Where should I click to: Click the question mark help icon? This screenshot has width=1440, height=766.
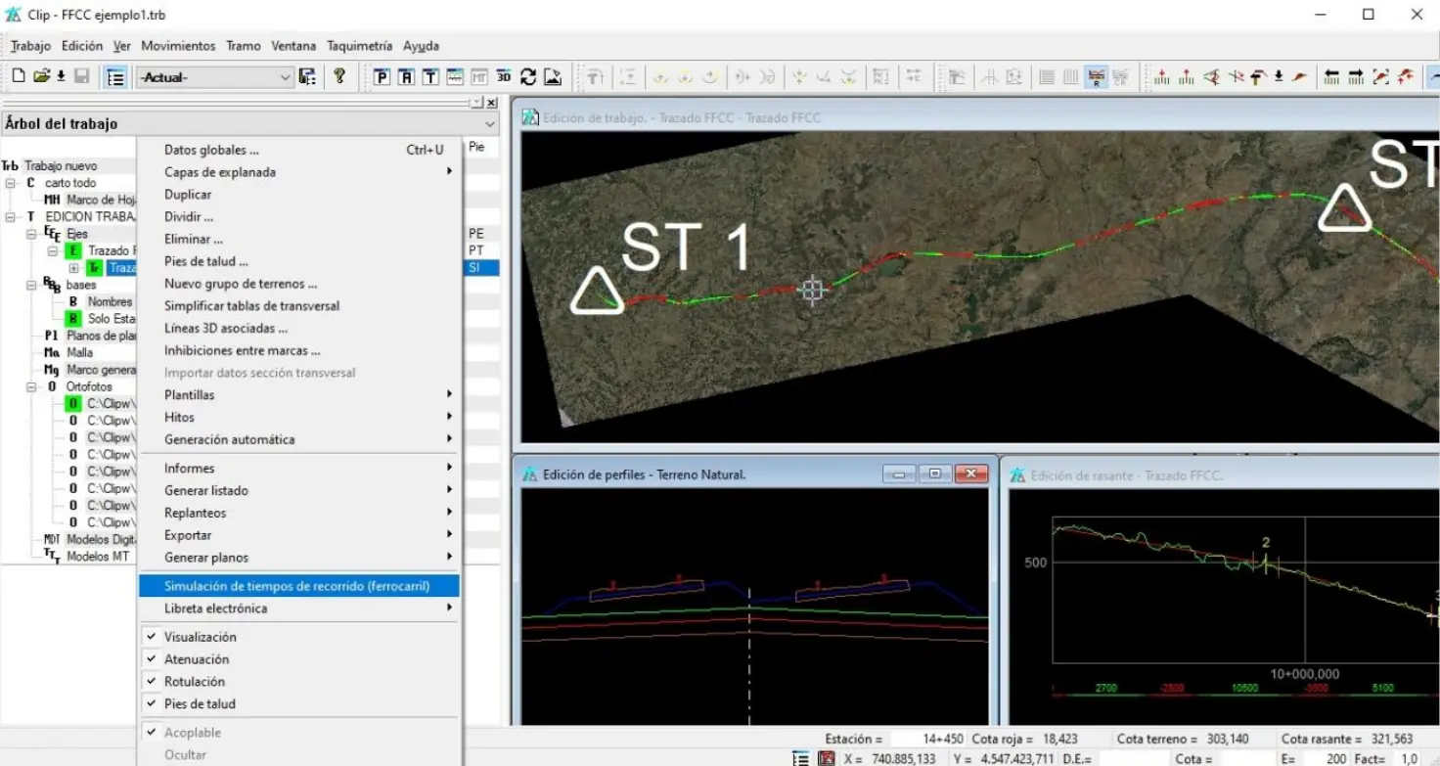tap(339, 76)
